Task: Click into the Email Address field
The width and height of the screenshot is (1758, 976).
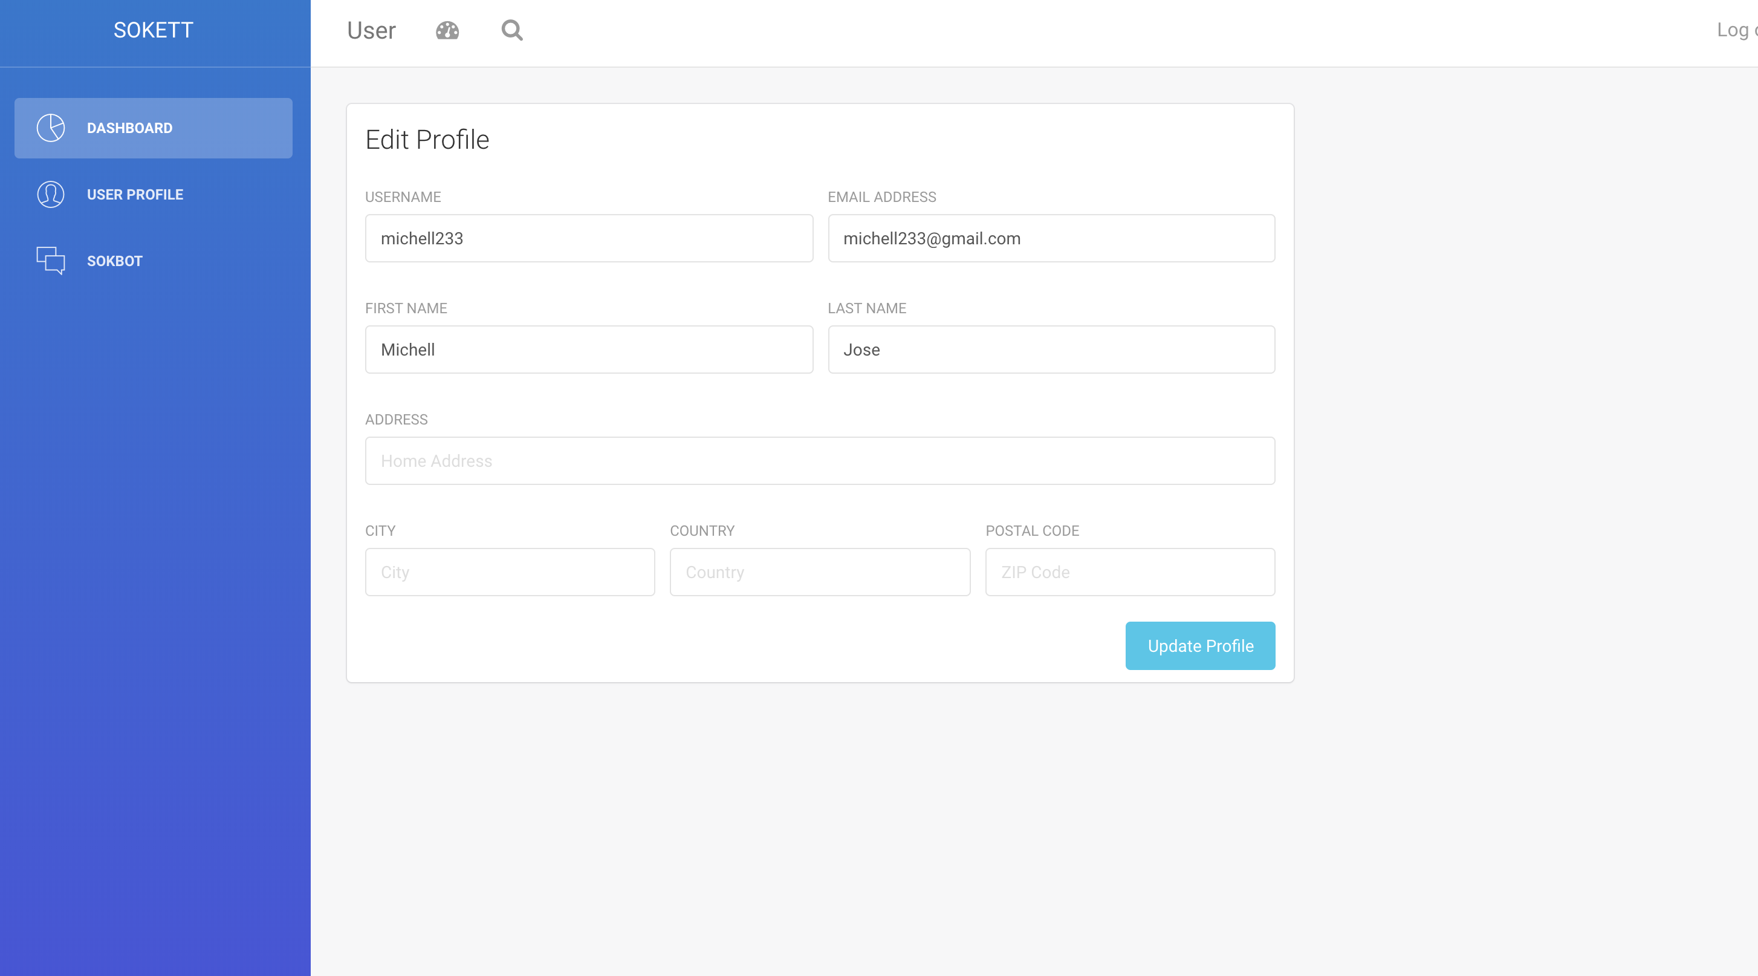Action: click(x=1051, y=238)
